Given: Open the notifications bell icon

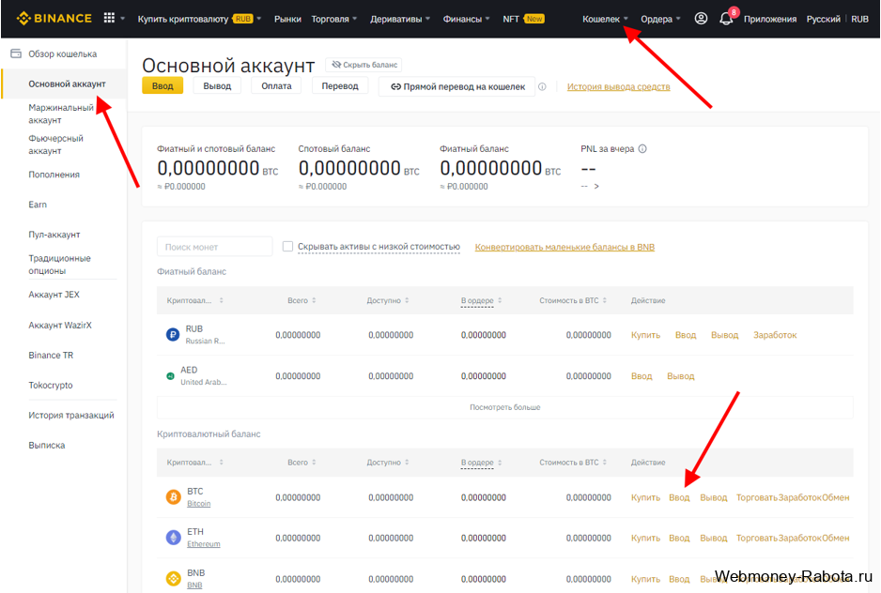Looking at the screenshot, I should coord(726,19).
